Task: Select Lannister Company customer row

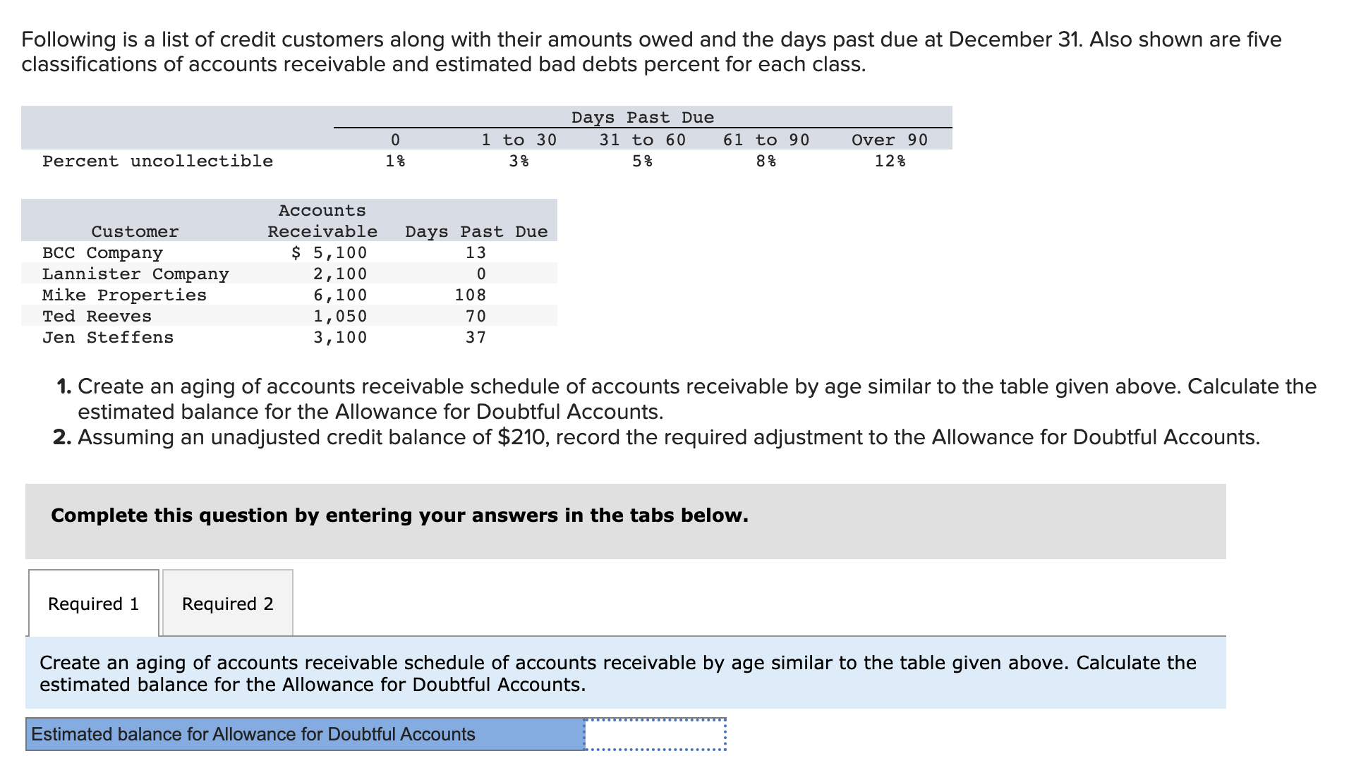Action: (x=289, y=274)
